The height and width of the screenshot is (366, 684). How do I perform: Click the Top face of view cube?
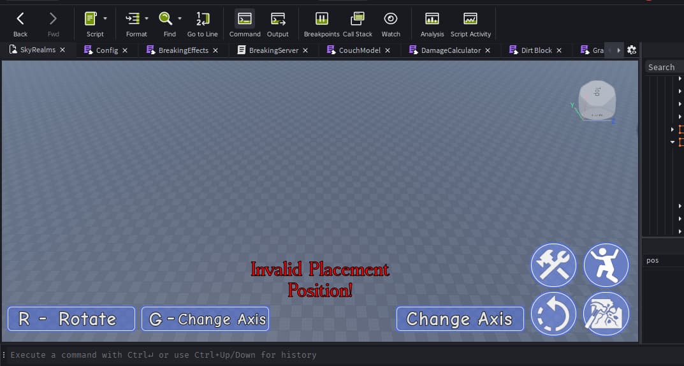point(597,91)
